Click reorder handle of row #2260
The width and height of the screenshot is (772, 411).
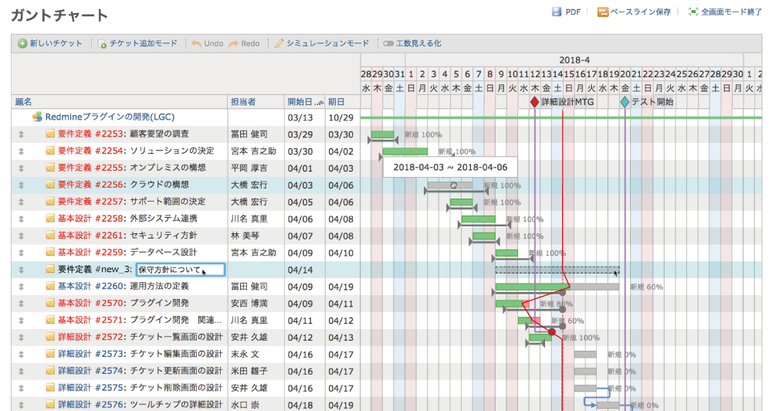pos(21,287)
